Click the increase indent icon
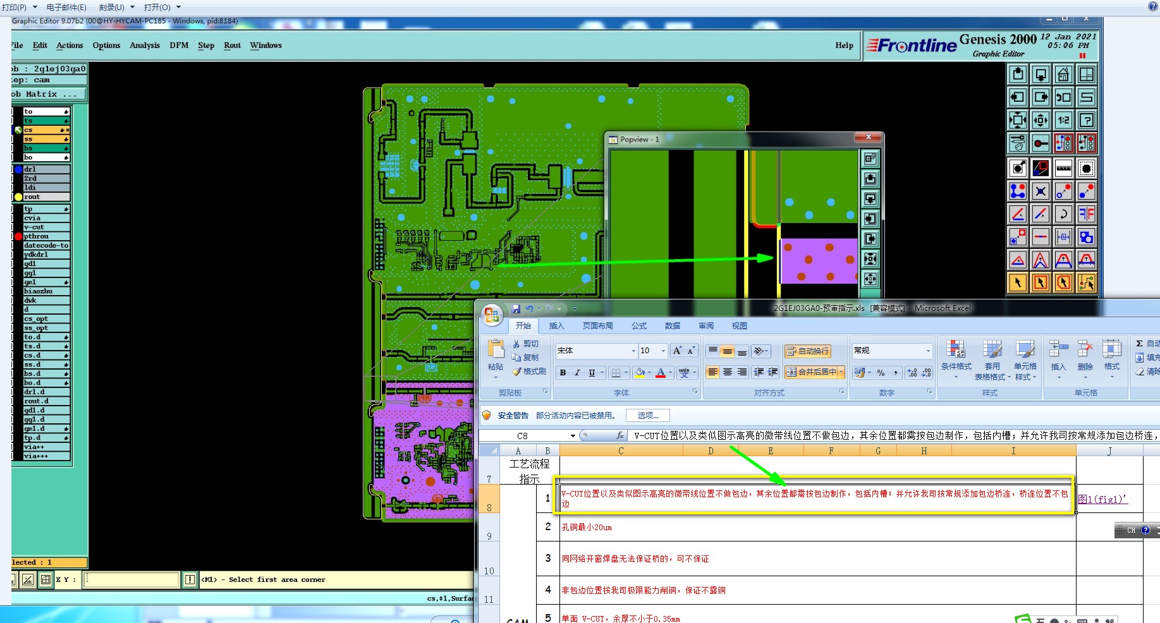The height and width of the screenshot is (623, 1160). point(772,372)
